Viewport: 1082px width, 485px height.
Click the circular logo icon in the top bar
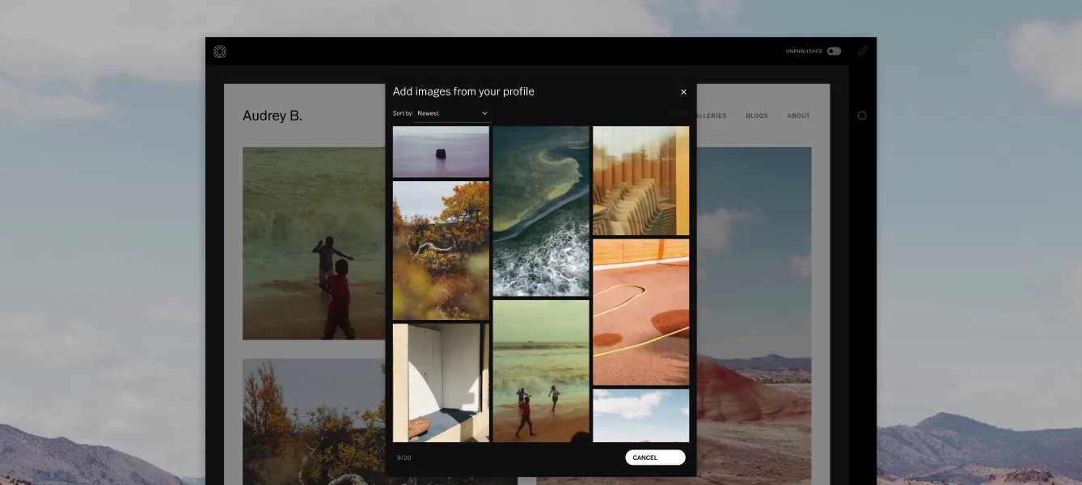[220, 52]
